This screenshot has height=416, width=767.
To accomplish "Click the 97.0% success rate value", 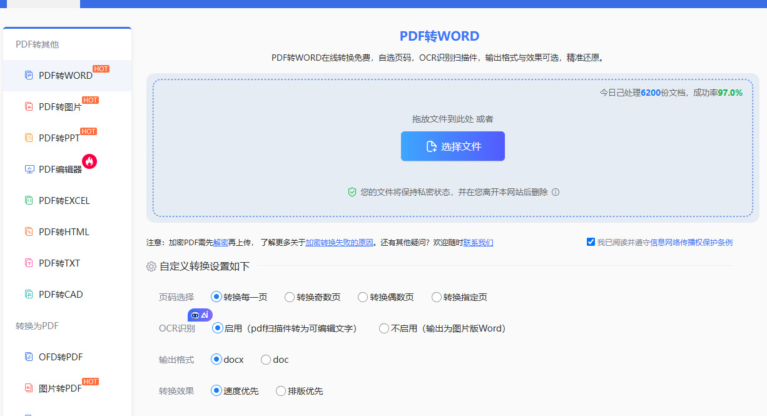I will point(730,93).
